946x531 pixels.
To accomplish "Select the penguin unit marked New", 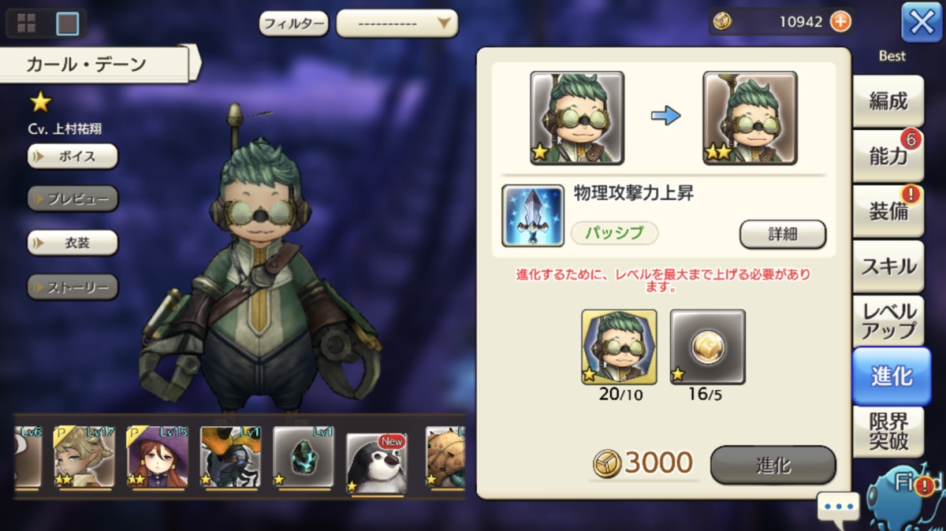I will point(377,462).
